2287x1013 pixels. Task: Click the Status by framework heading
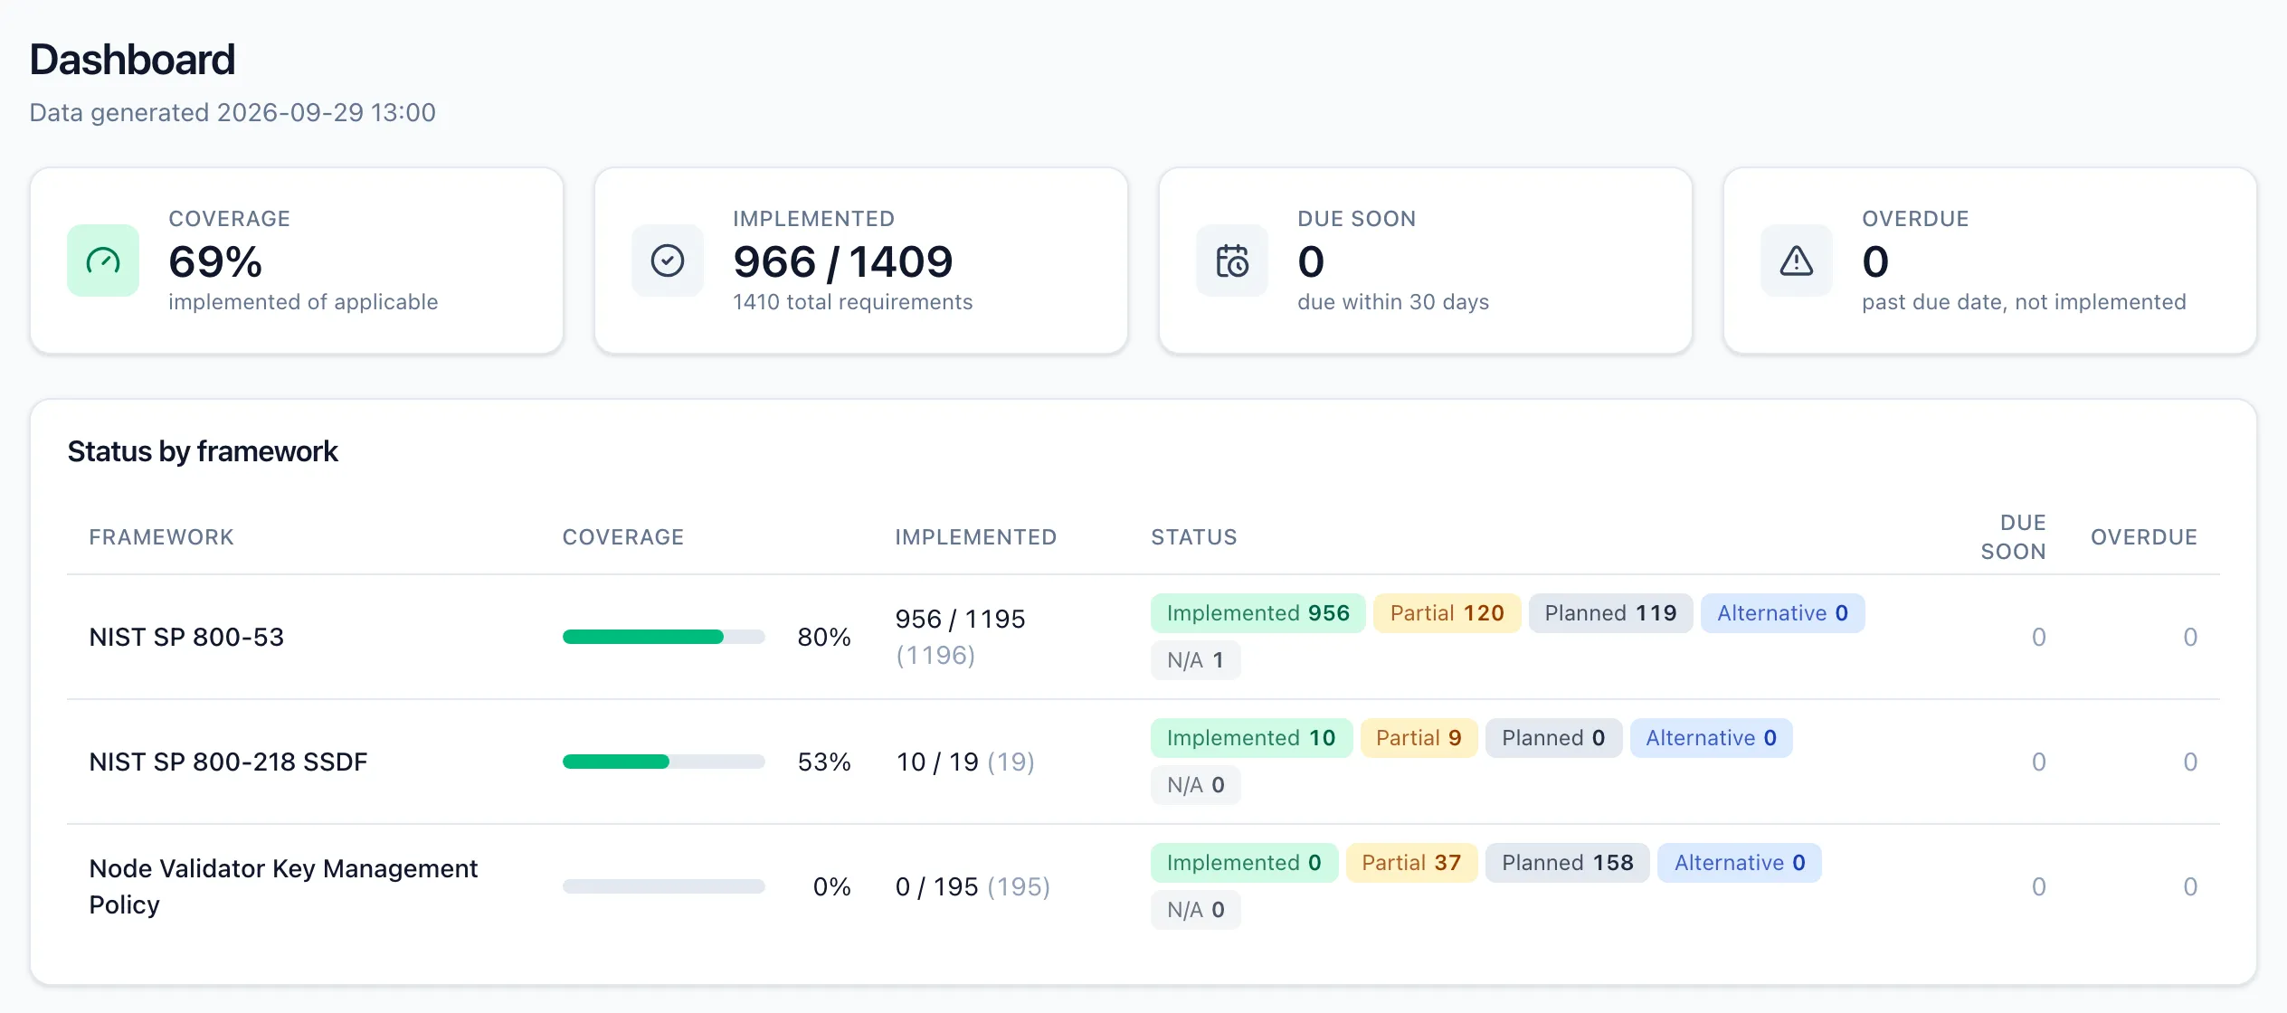coord(203,451)
